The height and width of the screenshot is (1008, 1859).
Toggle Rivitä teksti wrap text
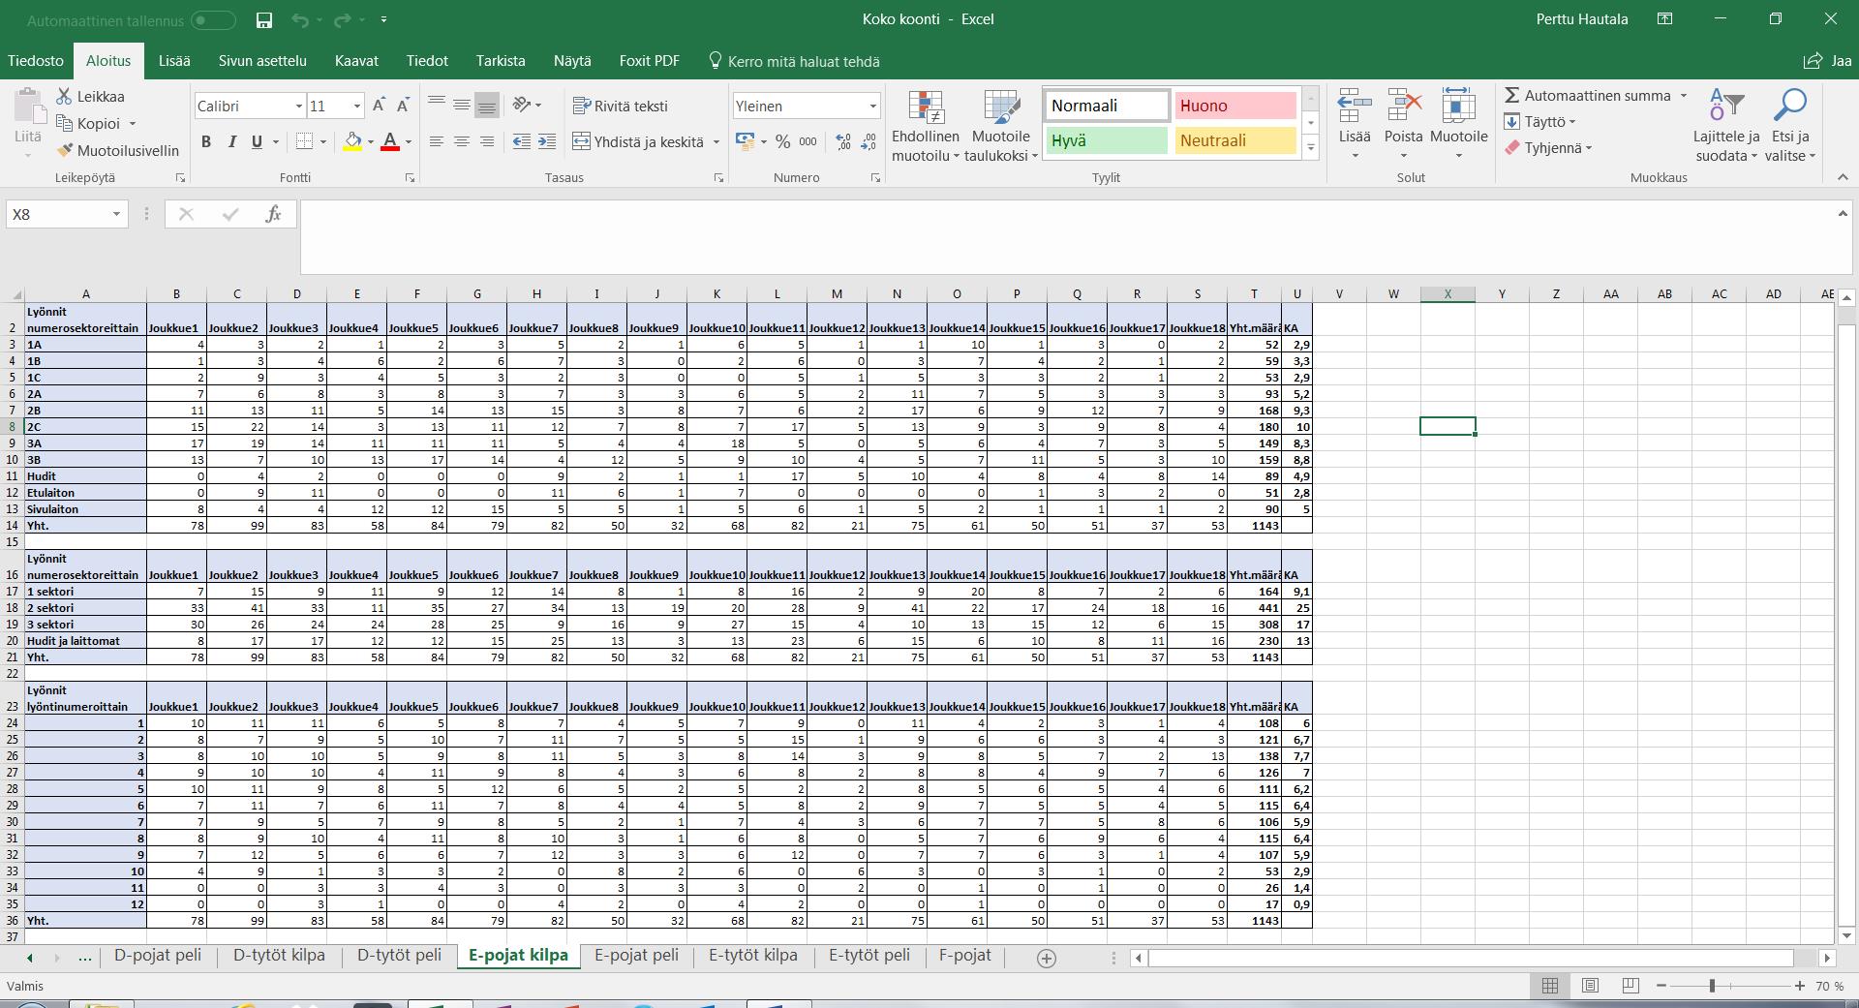(x=620, y=107)
